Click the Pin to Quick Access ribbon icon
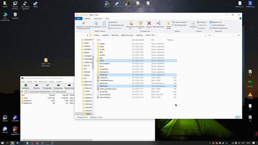Viewport: 258px width, 145px height. tap(83, 23)
